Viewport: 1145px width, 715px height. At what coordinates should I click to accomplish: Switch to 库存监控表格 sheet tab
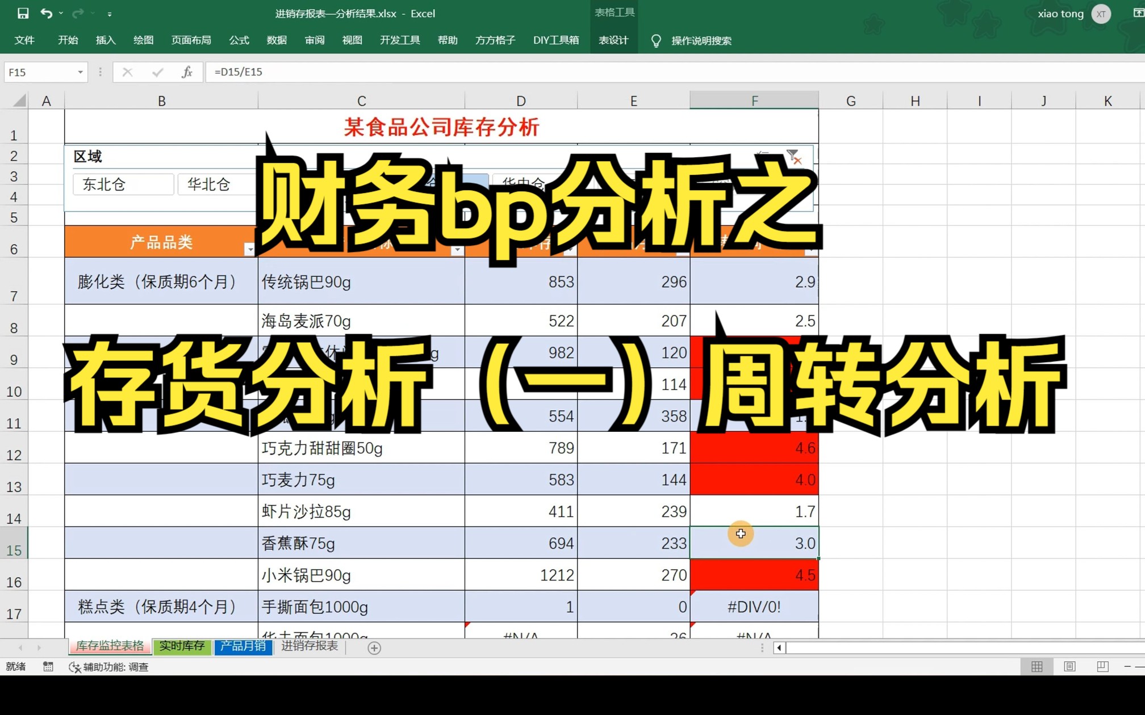pyautogui.click(x=110, y=646)
